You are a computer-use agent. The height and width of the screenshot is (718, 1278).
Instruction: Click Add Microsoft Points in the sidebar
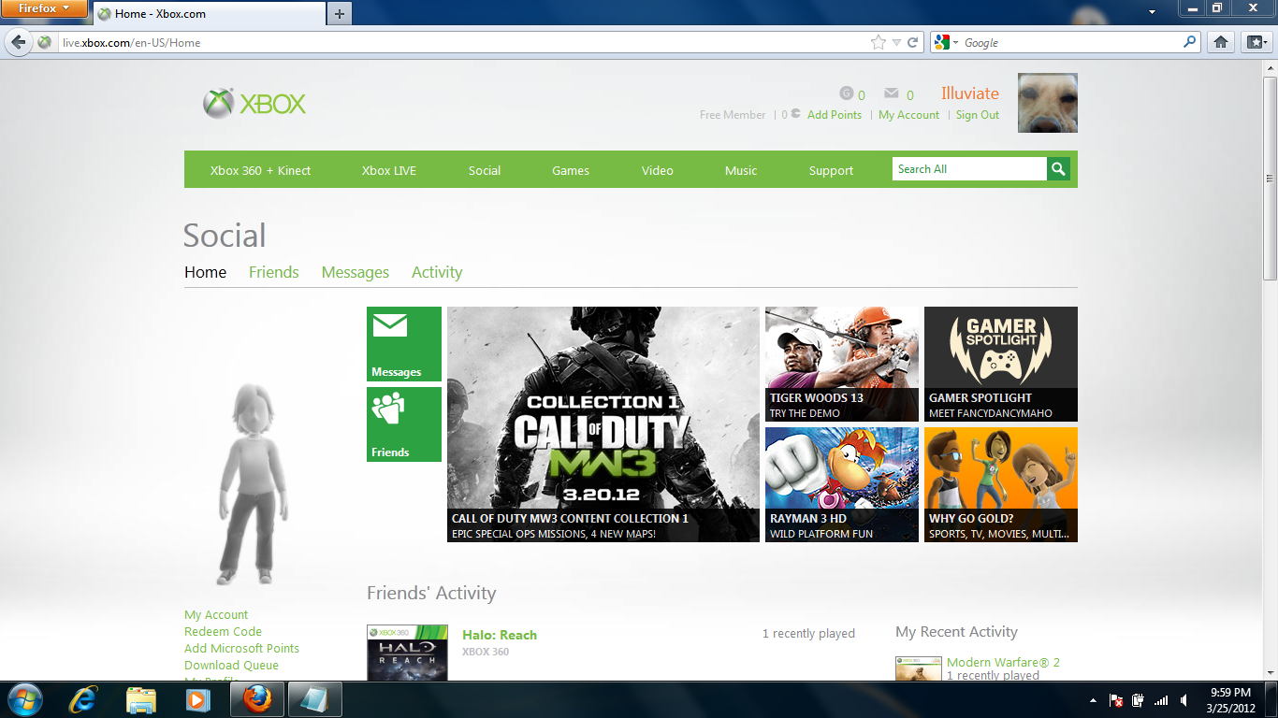[x=241, y=648]
